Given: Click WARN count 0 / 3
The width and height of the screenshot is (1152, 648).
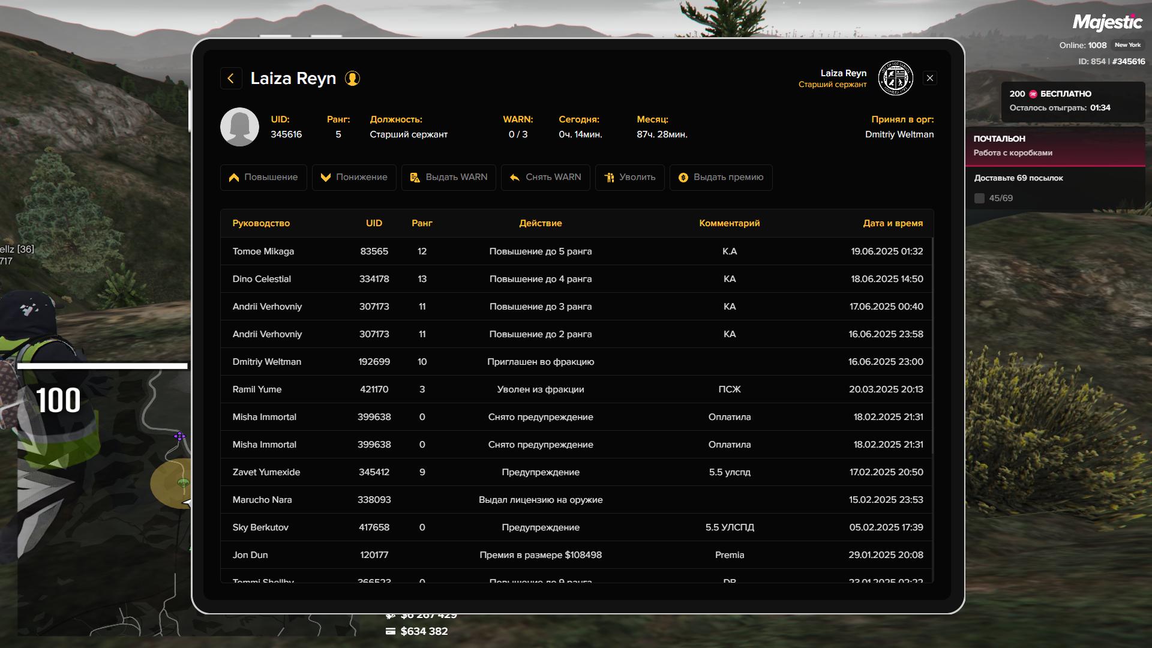Looking at the screenshot, I should click(x=518, y=134).
